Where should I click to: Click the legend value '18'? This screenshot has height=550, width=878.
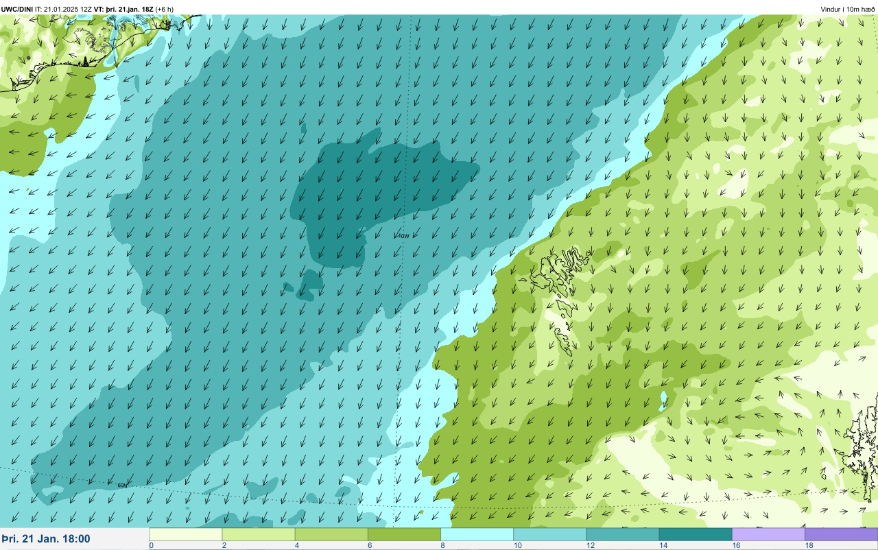pos(808,546)
